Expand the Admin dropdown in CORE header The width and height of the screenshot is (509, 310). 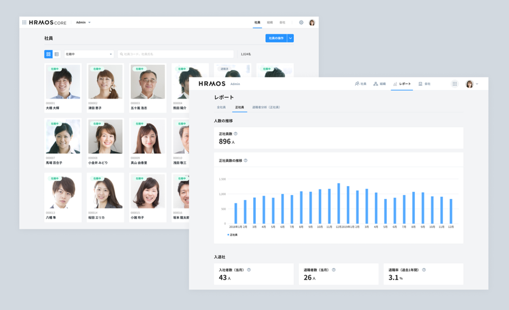pos(83,22)
